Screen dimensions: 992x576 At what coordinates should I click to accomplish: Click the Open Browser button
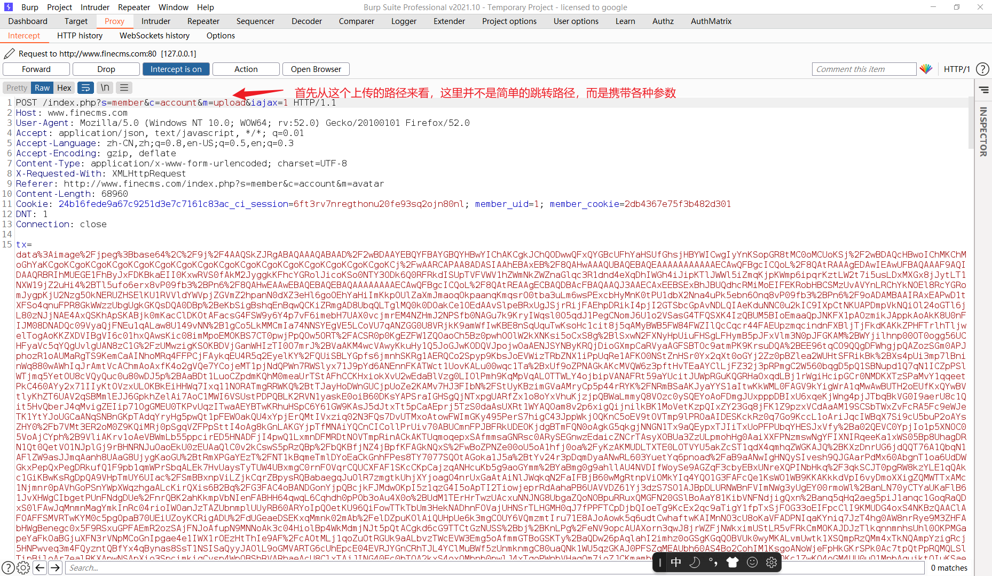(x=316, y=69)
